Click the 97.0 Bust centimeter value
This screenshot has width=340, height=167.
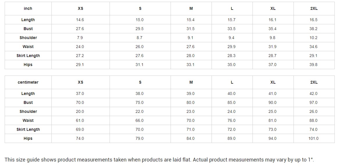[x=314, y=102]
